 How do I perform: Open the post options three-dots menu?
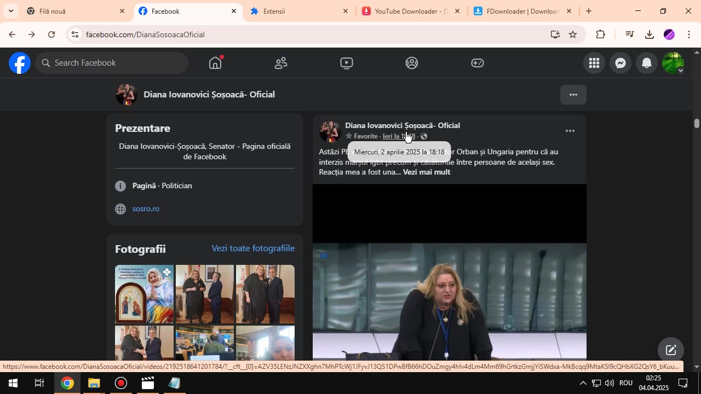[570, 131]
